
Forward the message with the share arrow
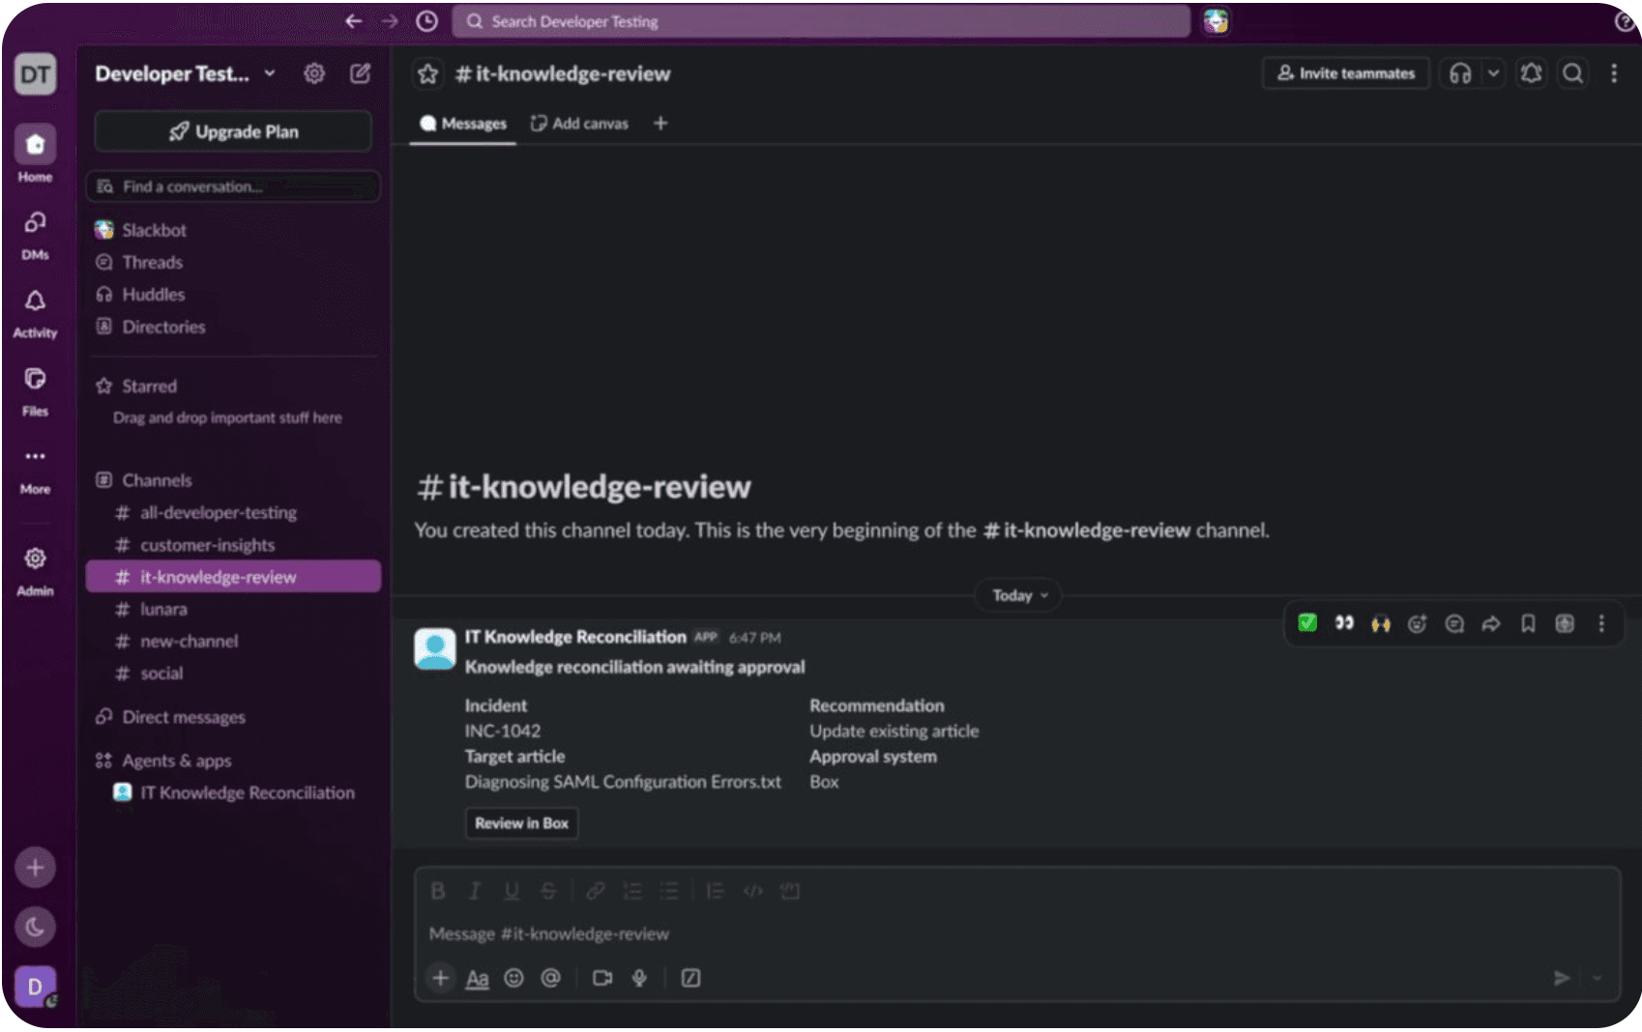tap(1491, 623)
